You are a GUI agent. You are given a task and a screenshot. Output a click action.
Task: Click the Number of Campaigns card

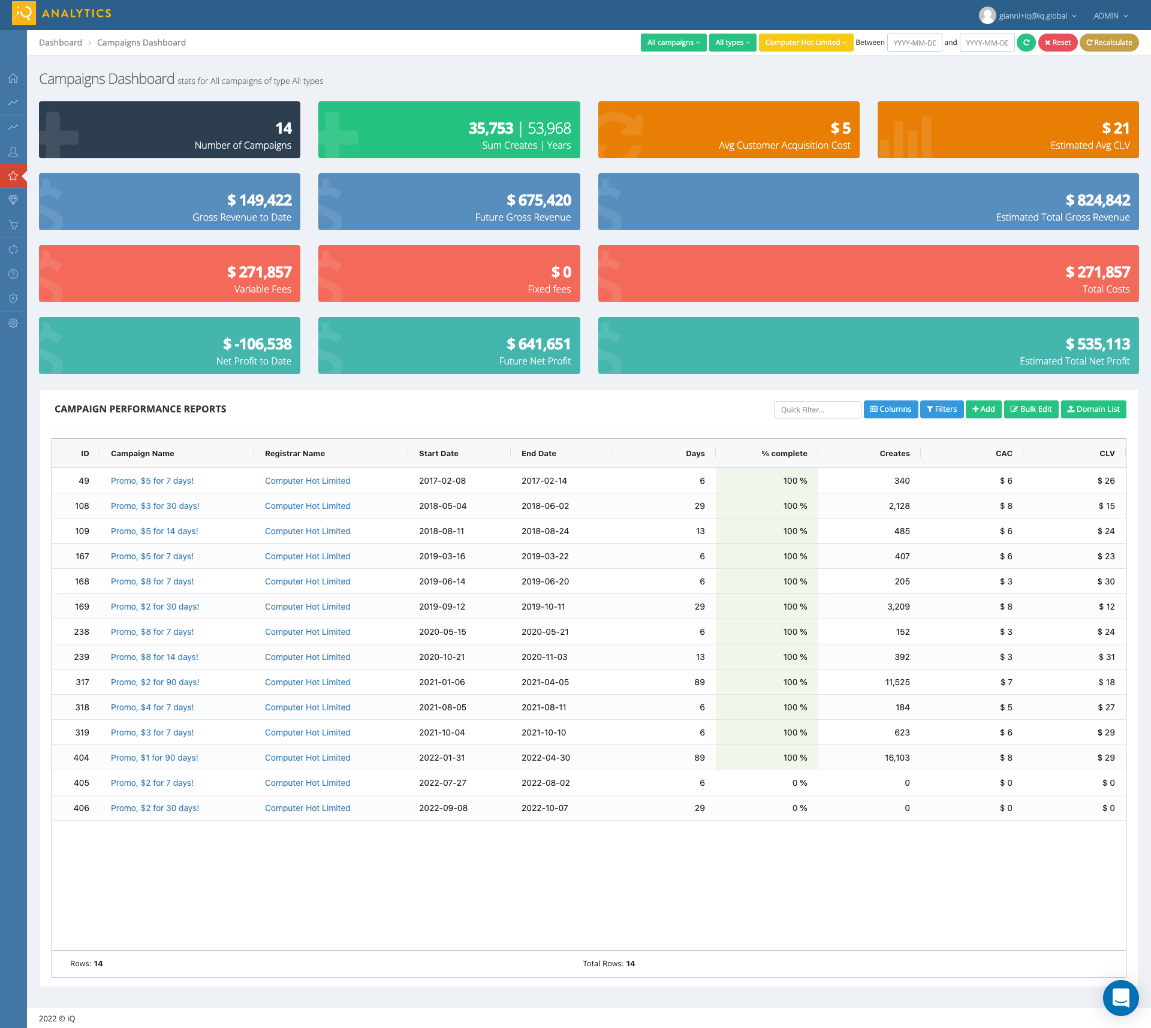(x=170, y=129)
